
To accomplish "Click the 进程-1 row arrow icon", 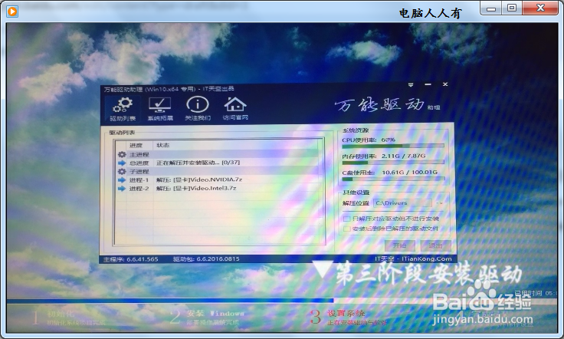I will point(122,180).
